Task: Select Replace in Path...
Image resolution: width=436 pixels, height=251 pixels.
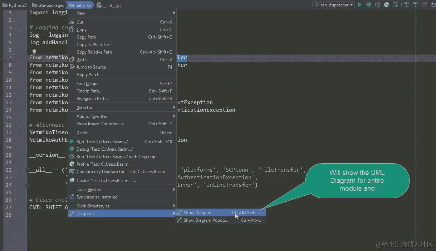Action: [x=122, y=99]
